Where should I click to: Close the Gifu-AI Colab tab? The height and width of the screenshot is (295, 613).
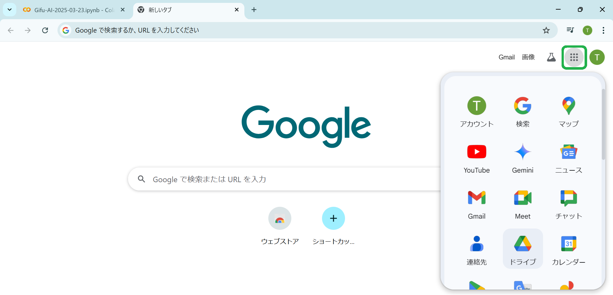(123, 10)
